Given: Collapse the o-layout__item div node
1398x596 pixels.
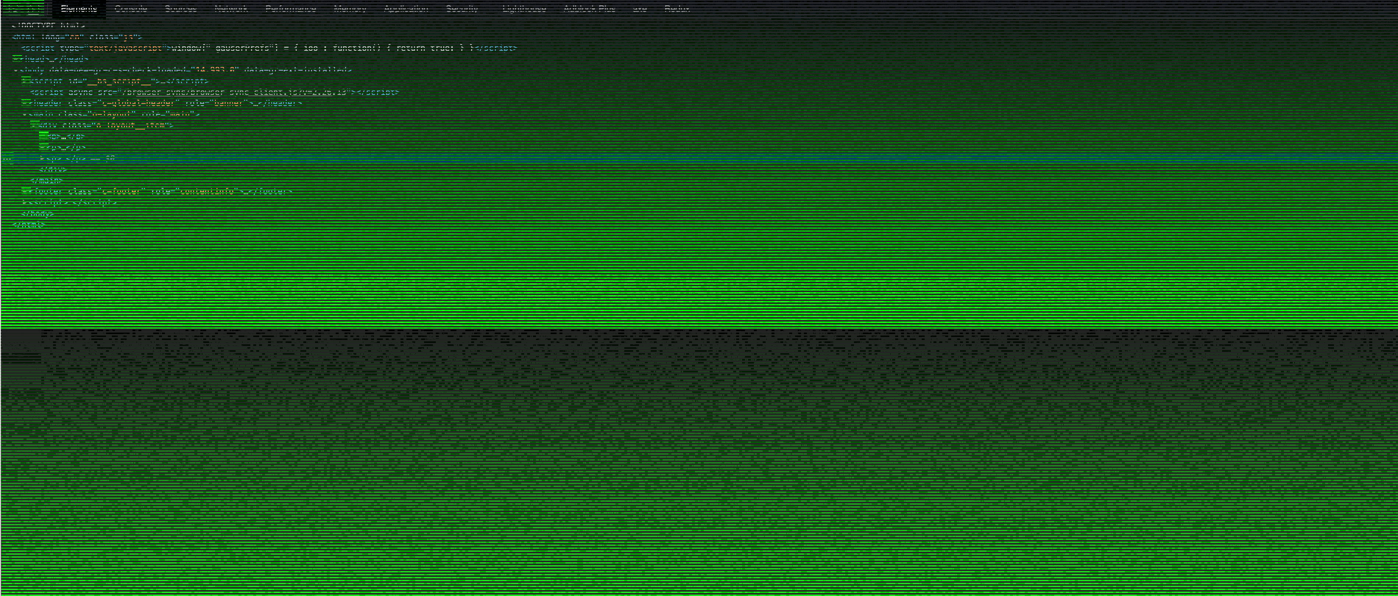Looking at the screenshot, I should point(33,125).
